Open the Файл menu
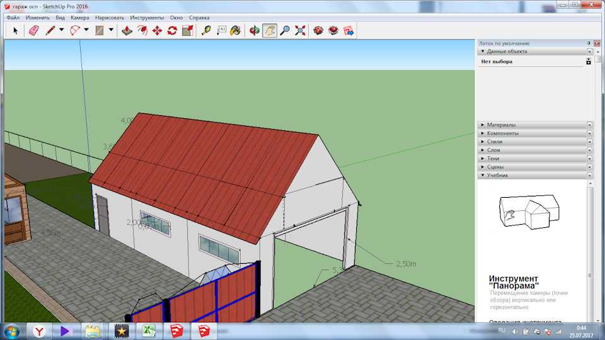This screenshot has width=605, height=340. (13, 18)
